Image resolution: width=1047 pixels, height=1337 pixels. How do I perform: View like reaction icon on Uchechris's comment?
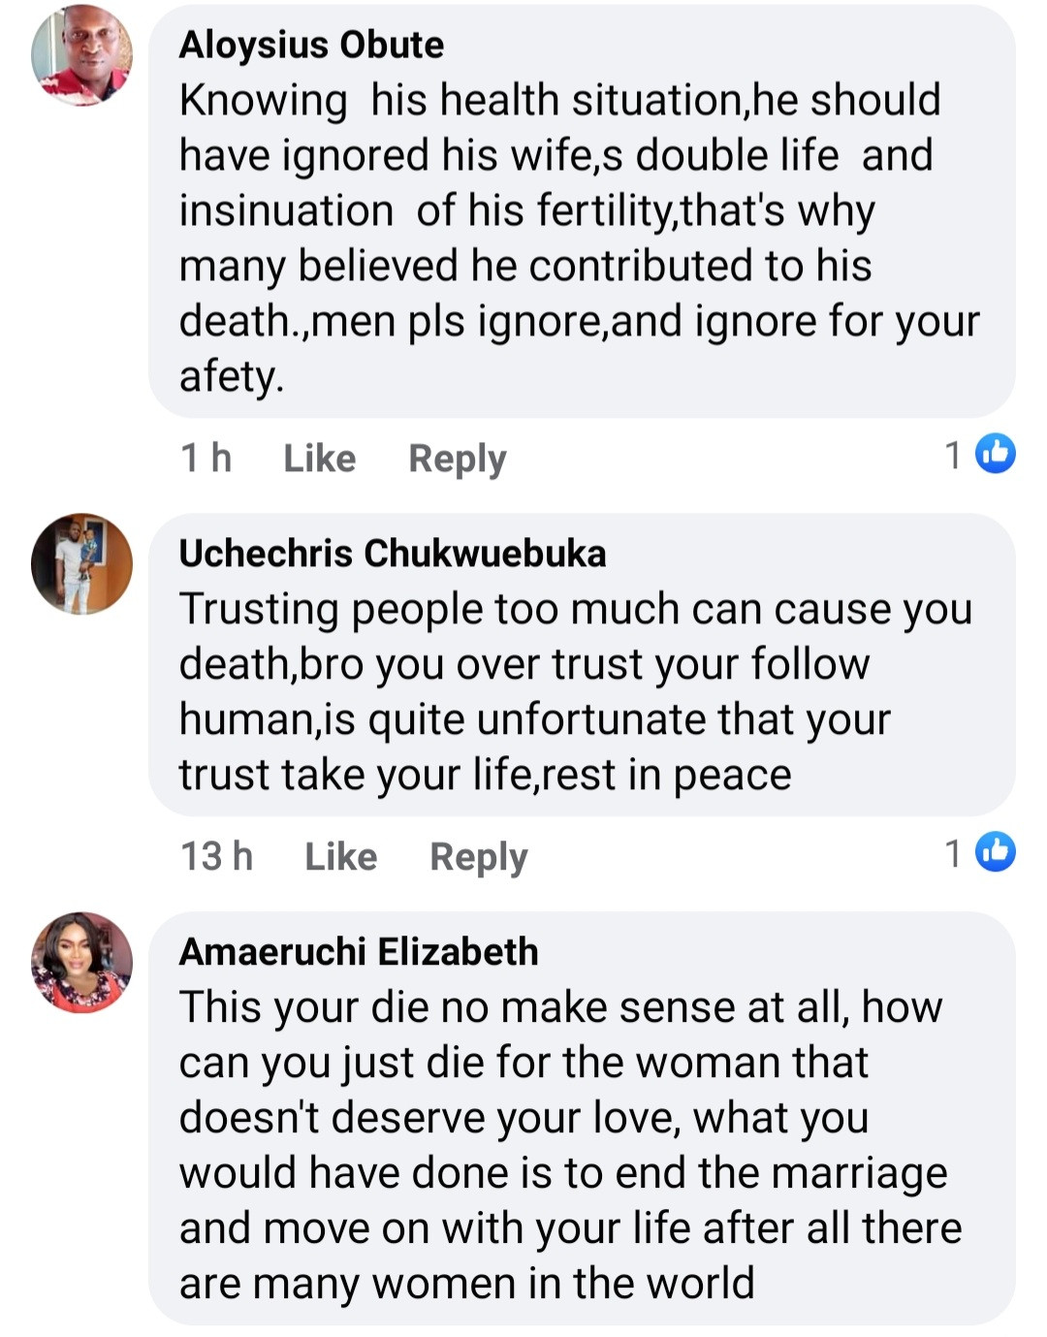tap(995, 852)
